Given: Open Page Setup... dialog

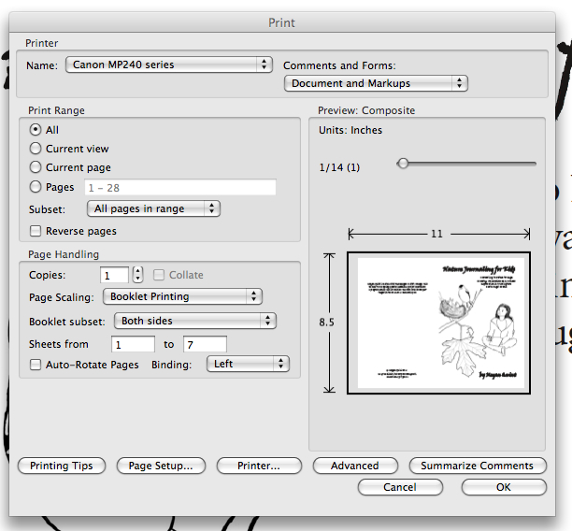Looking at the screenshot, I should pos(161,466).
